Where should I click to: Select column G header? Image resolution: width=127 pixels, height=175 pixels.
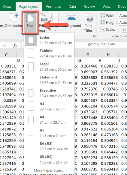pos(88,55)
